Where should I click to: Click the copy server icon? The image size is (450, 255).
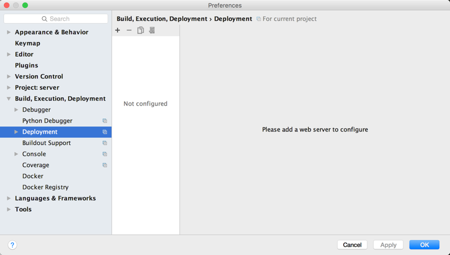(141, 30)
